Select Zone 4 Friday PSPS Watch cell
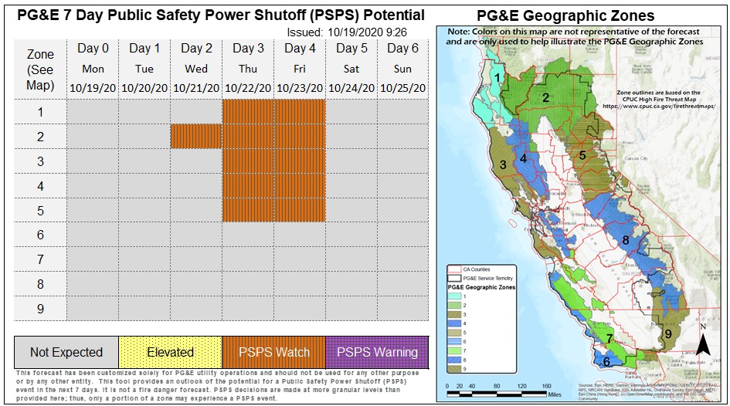730x406 pixels. (300, 185)
